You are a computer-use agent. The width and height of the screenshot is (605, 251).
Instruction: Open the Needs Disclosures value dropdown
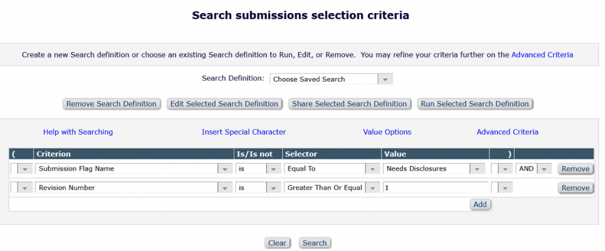pyautogui.click(x=434, y=168)
